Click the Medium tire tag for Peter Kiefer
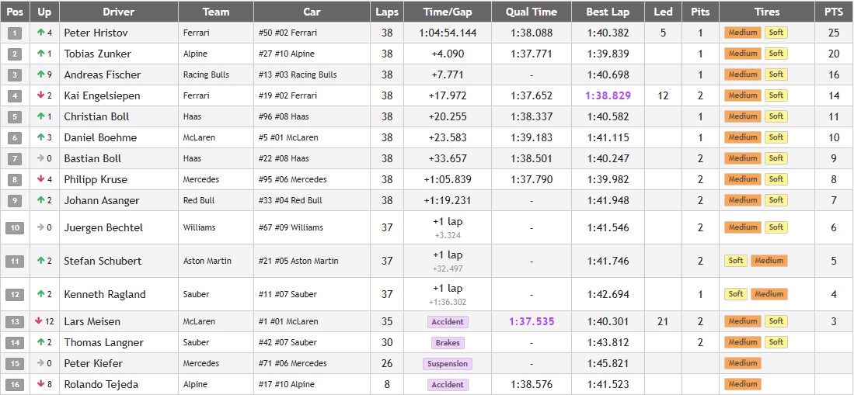This screenshot has height=395, width=854. [x=742, y=363]
